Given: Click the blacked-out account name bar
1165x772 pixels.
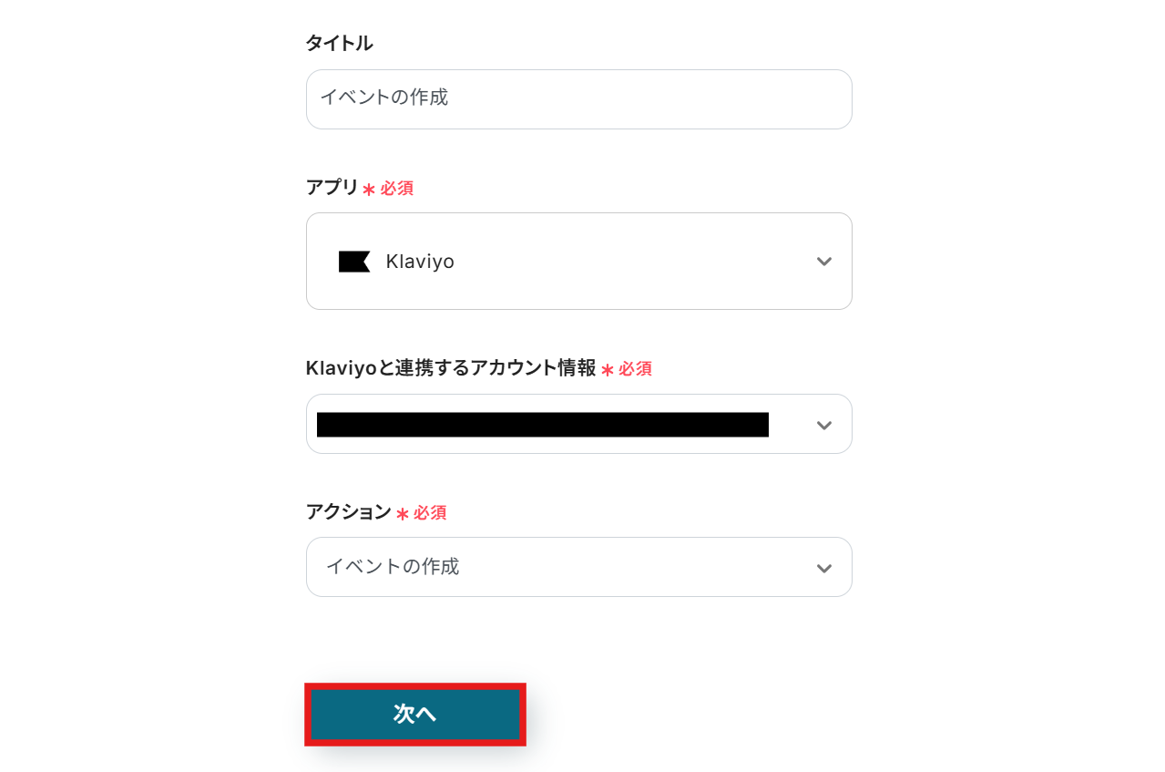Looking at the screenshot, I should [x=542, y=425].
